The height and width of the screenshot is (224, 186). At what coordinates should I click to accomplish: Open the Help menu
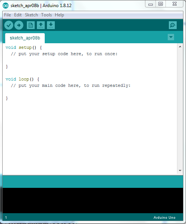(x=59, y=15)
